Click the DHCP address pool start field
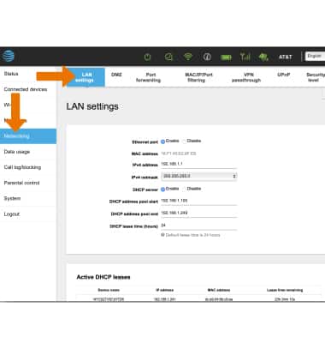Screen dimensions: 325x343 199,201
